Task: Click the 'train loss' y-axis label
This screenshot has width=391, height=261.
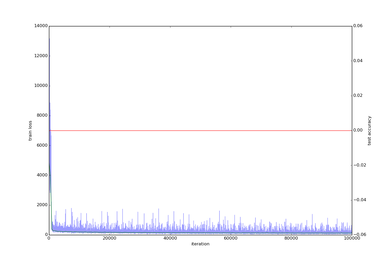Action: (x=30, y=130)
